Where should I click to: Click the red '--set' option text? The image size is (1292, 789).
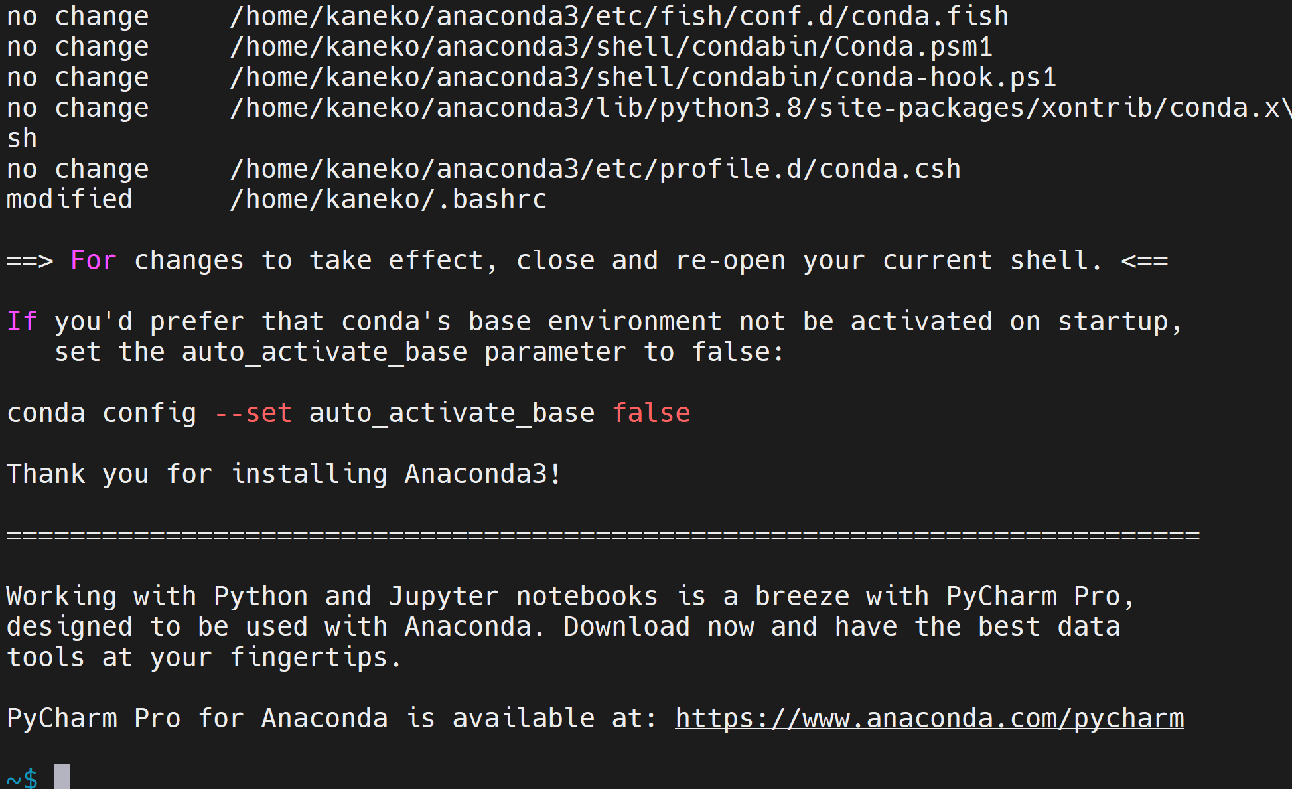pos(253,413)
